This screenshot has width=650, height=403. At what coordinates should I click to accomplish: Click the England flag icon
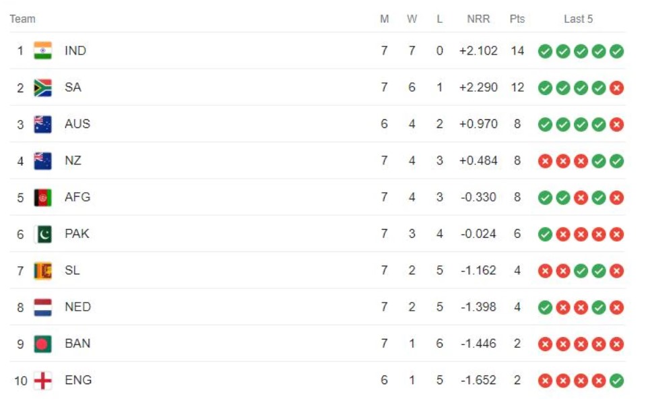pos(42,380)
